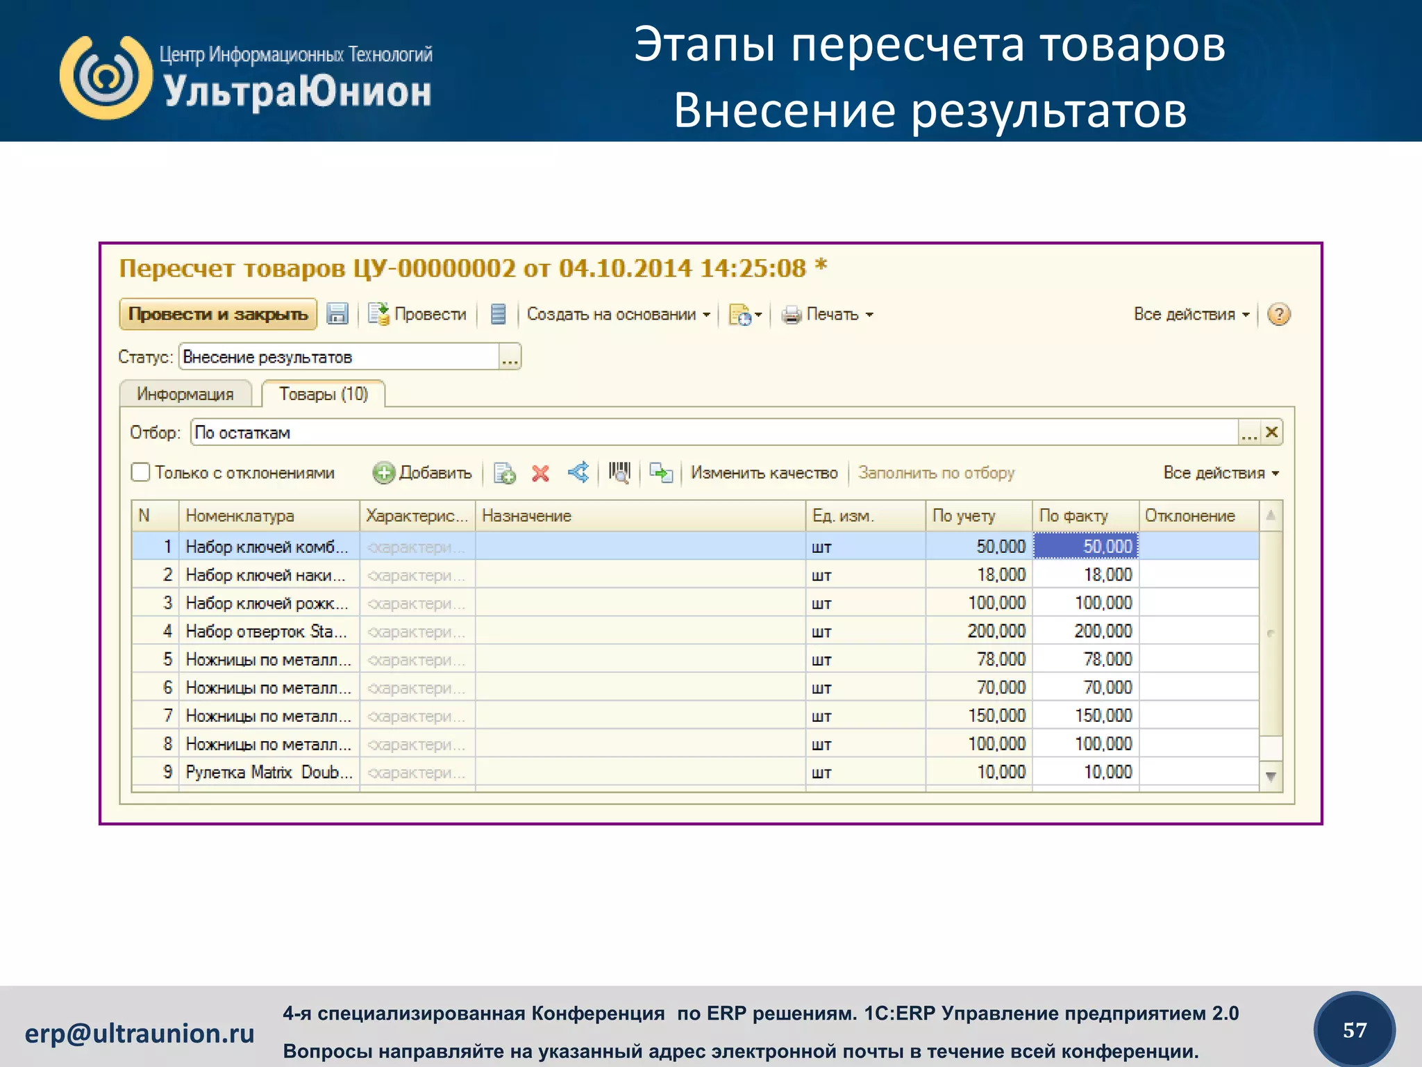Viewport: 1422px width, 1067px height.
Task: Click the N column header
Action: [x=156, y=516]
